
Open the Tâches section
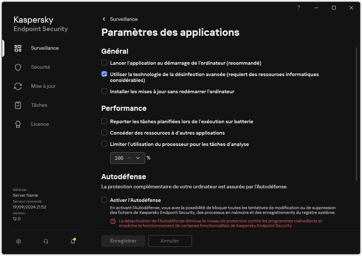pyautogui.click(x=39, y=105)
